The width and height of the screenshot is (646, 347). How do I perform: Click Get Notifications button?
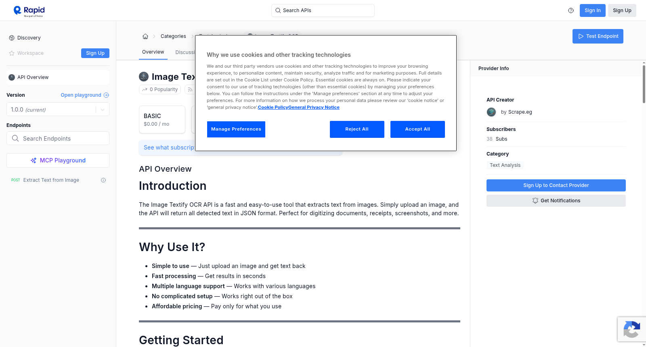(556, 201)
